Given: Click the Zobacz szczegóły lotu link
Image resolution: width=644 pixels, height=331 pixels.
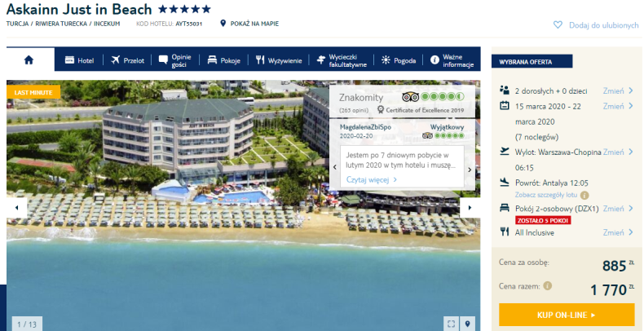Looking at the screenshot, I should point(546,195).
